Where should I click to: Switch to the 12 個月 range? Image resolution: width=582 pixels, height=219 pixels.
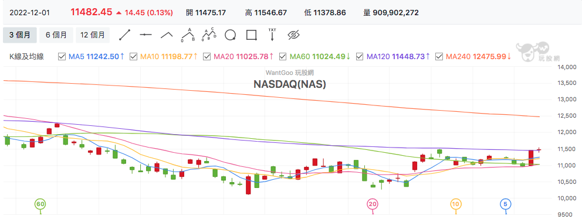(x=93, y=35)
